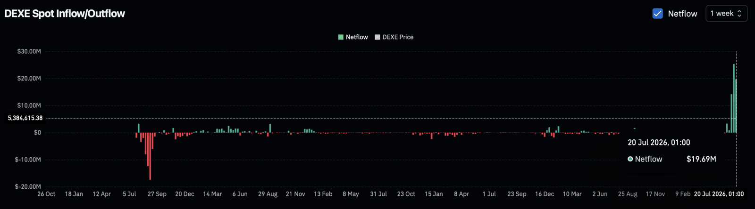Click the 5,384,615.38 crosshair value label
Viewport: 755px width, 209px height.
point(25,118)
